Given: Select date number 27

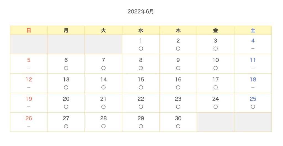Looking at the screenshot, I should [66, 118].
